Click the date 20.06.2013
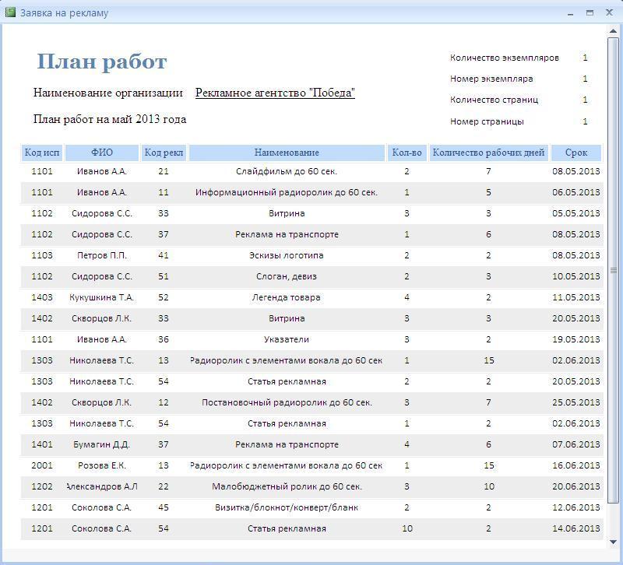The width and height of the screenshot is (623, 565). (576, 486)
